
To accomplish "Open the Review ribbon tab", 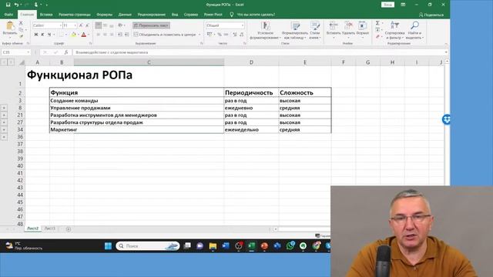I will (x=151, y=15).
